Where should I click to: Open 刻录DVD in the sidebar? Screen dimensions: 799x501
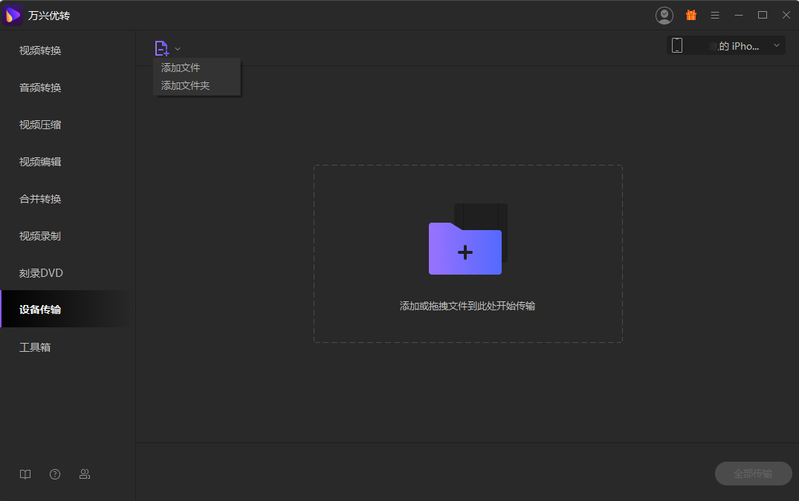[x=41, y=273]
